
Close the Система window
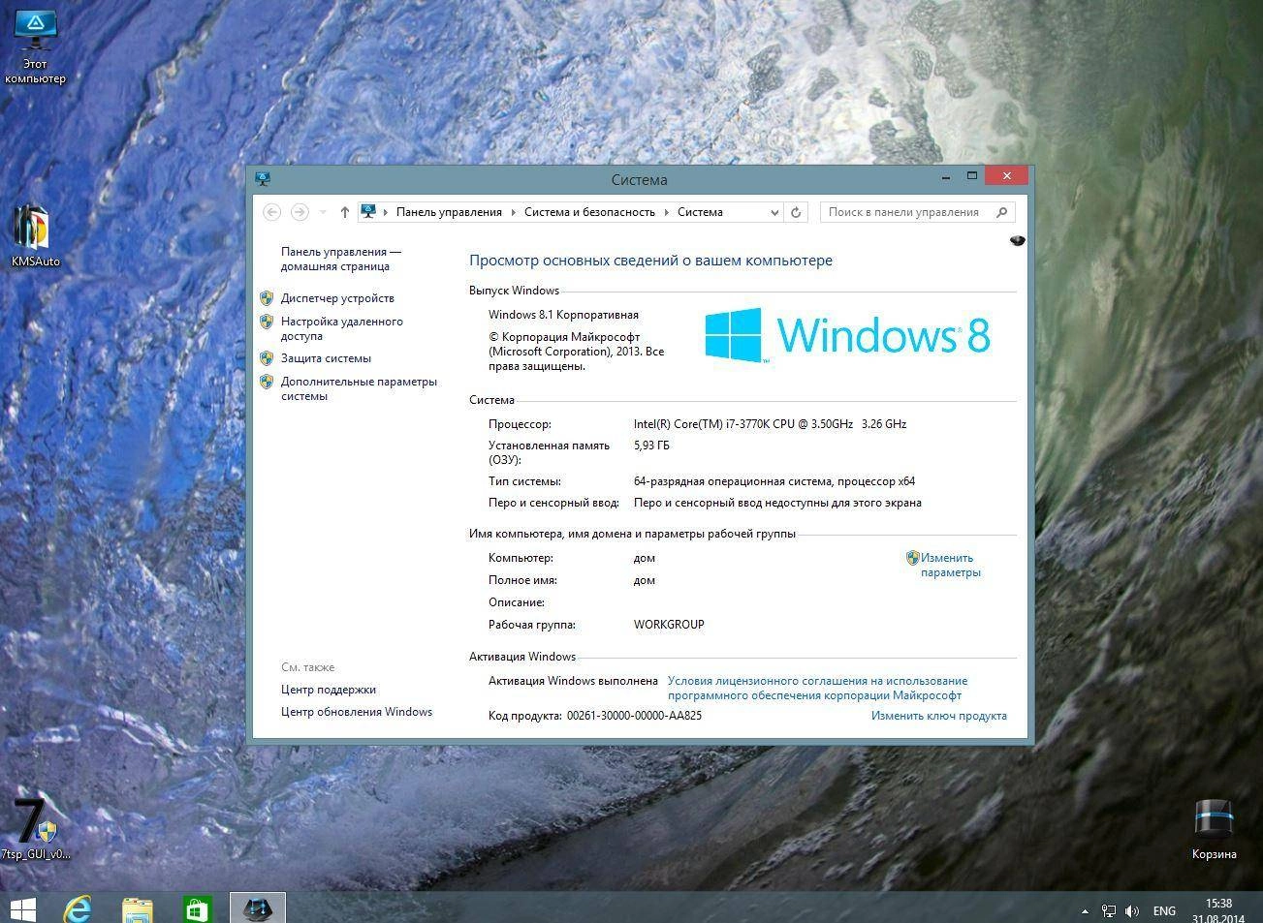tap(1007, 176)
